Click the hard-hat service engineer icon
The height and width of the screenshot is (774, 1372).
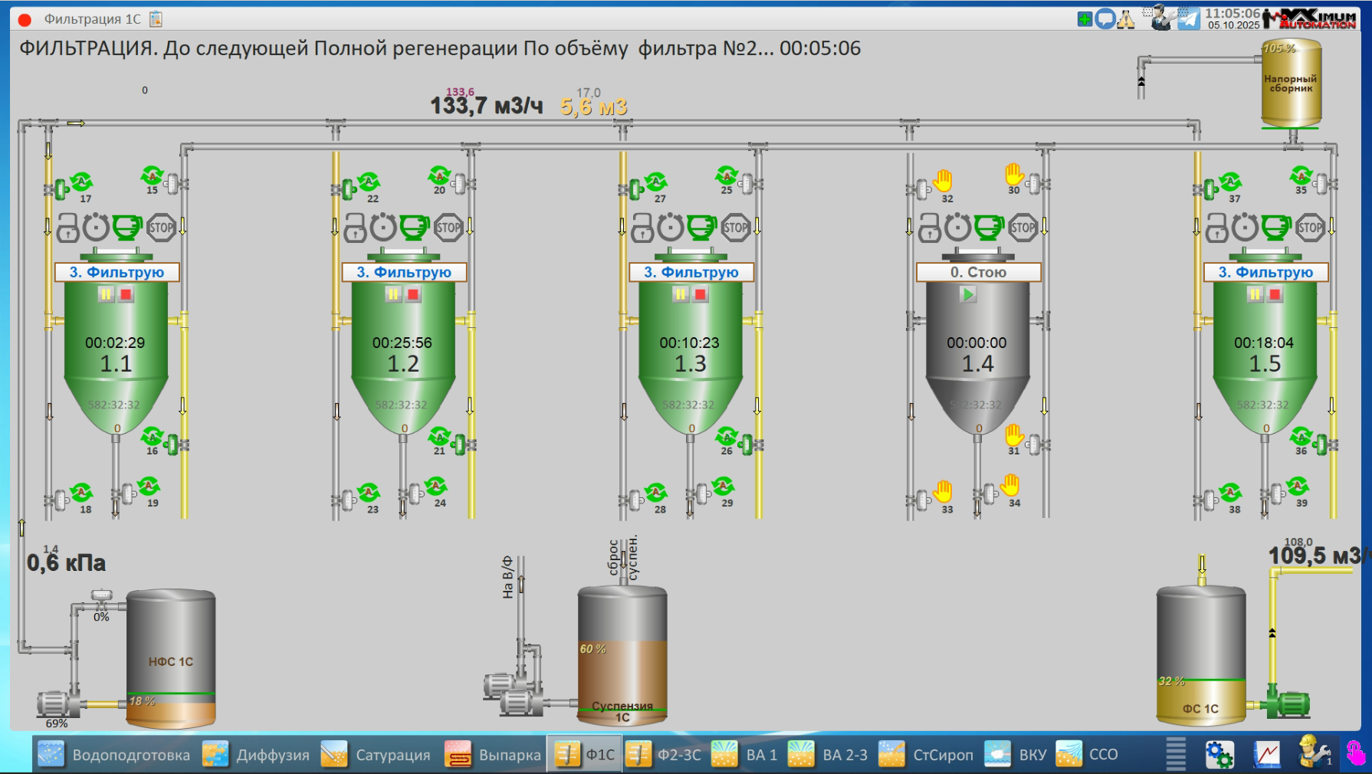[x=1314, y=753]
